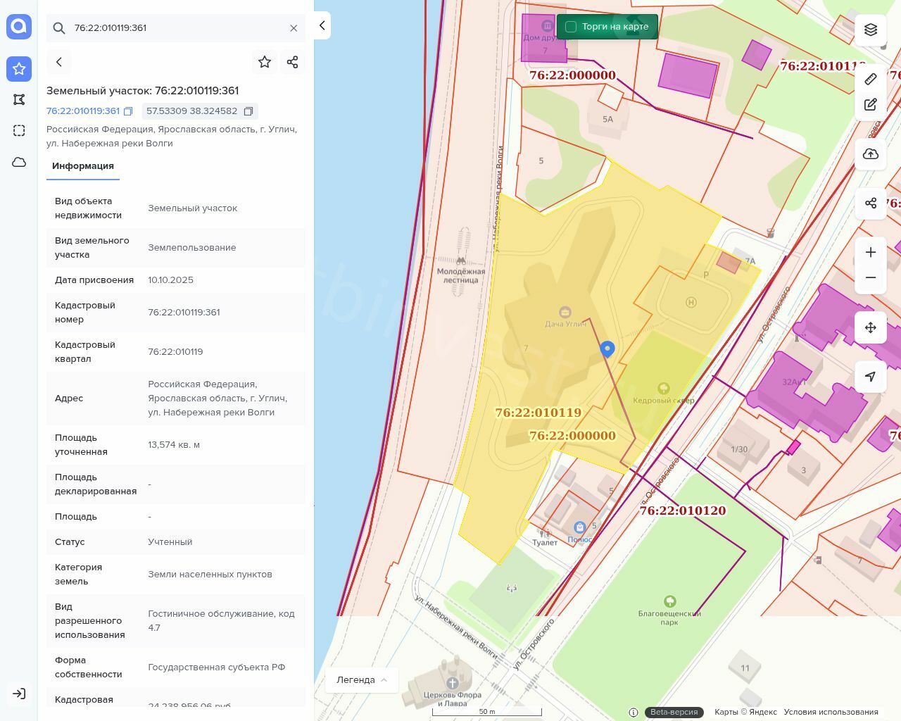Add parcel to favorites with star icon
This screenshot has width=901, height=721.
tap(265, 62)
